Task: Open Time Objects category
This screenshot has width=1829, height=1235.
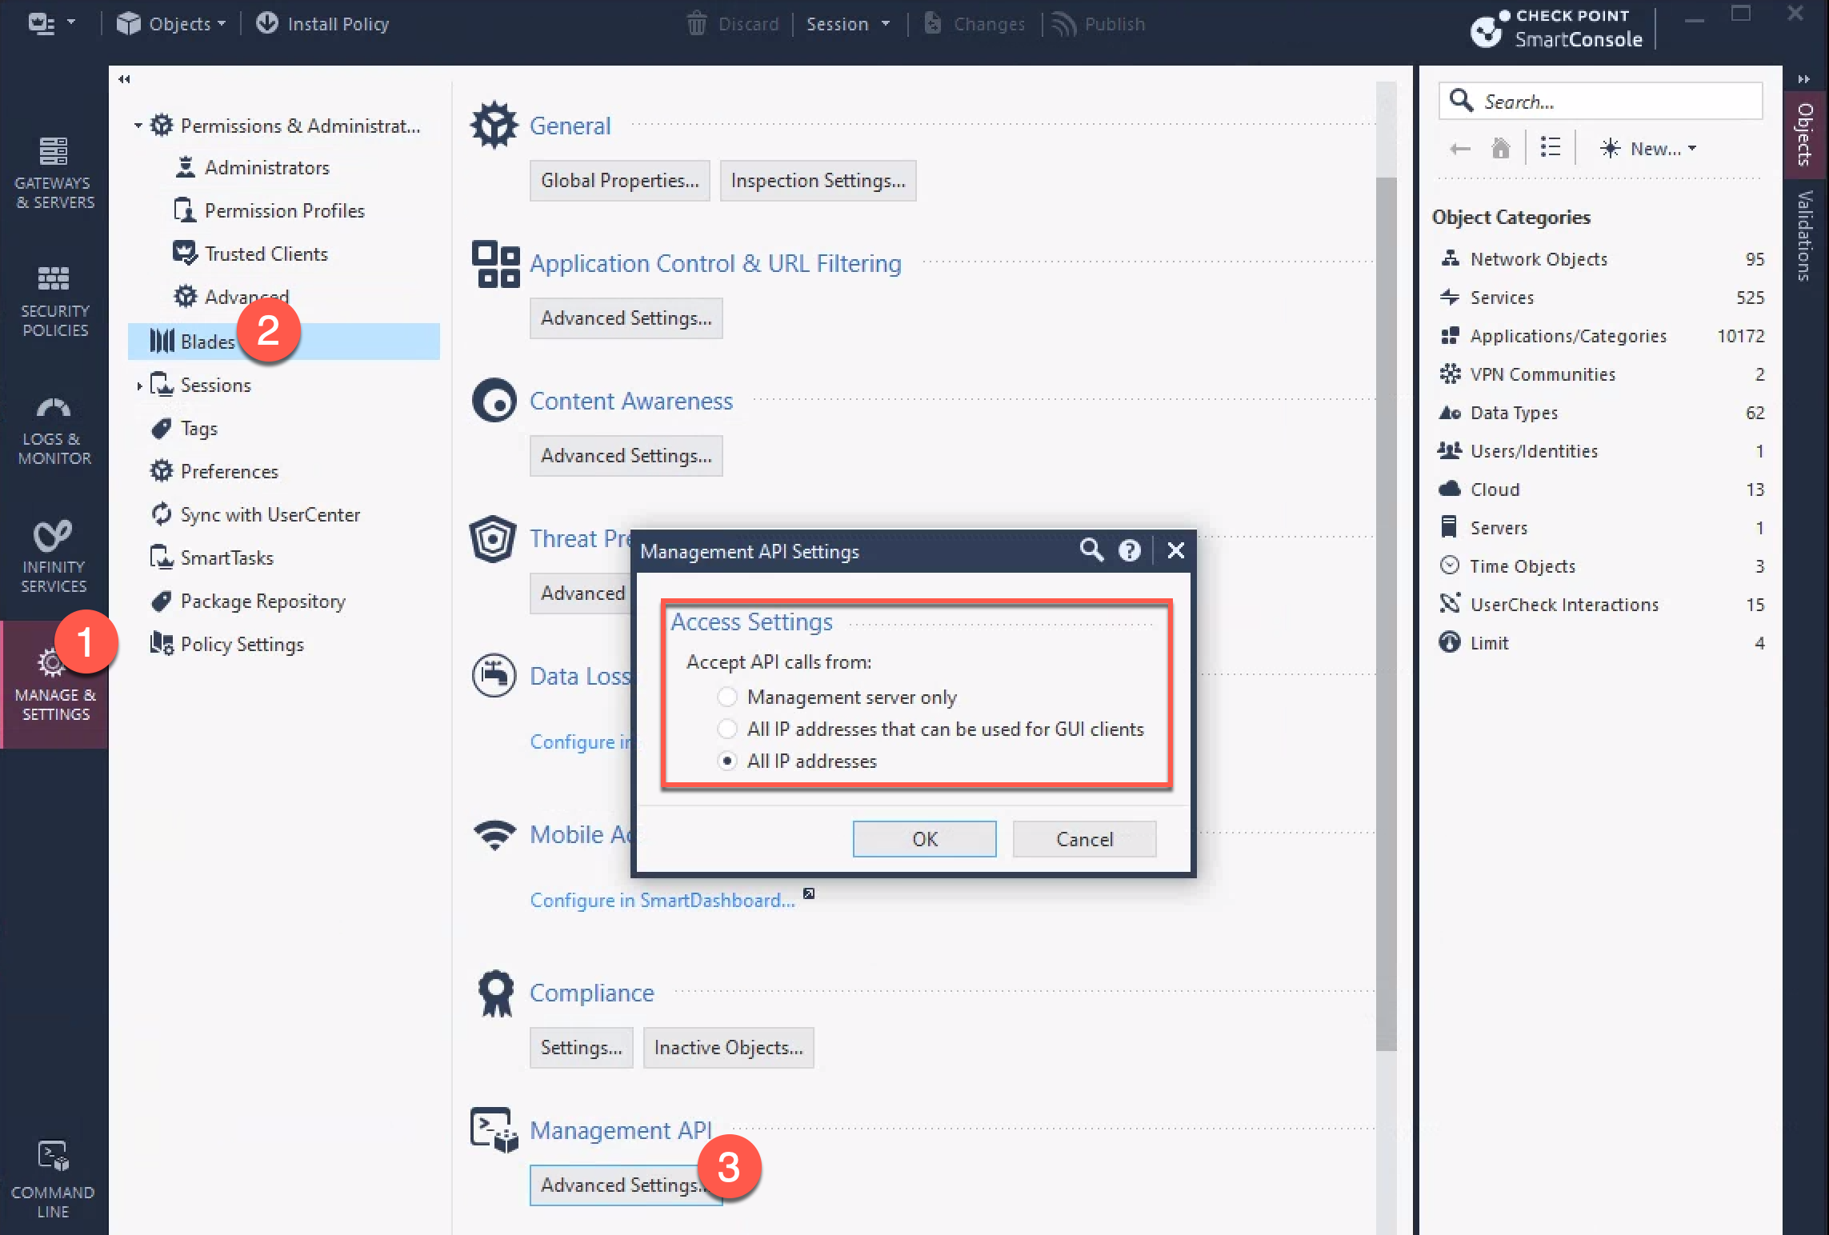Action: pyautogui.click(x=1600, y=566)
